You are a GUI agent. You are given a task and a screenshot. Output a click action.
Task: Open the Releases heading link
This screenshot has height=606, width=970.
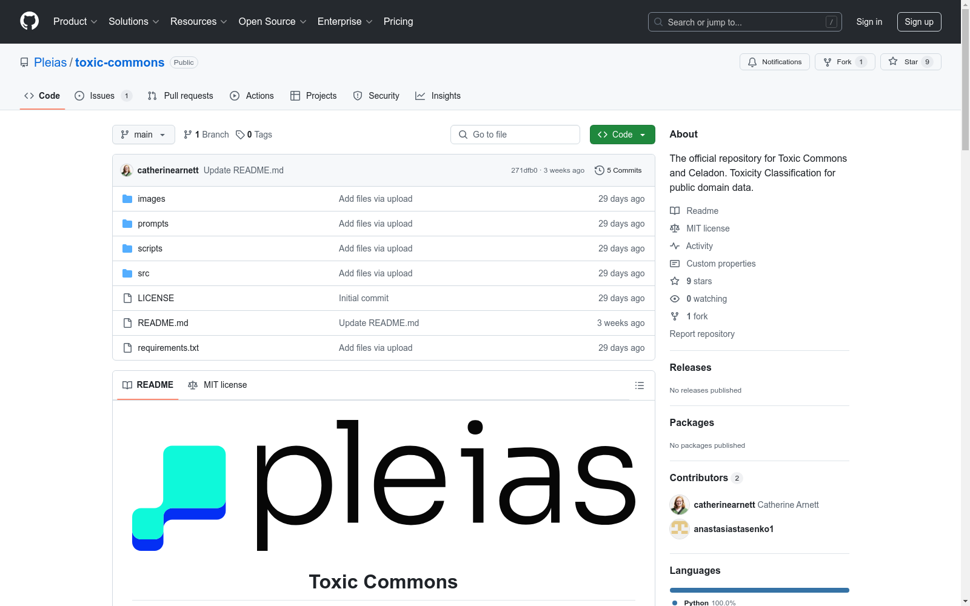click(x=691, y=367)
